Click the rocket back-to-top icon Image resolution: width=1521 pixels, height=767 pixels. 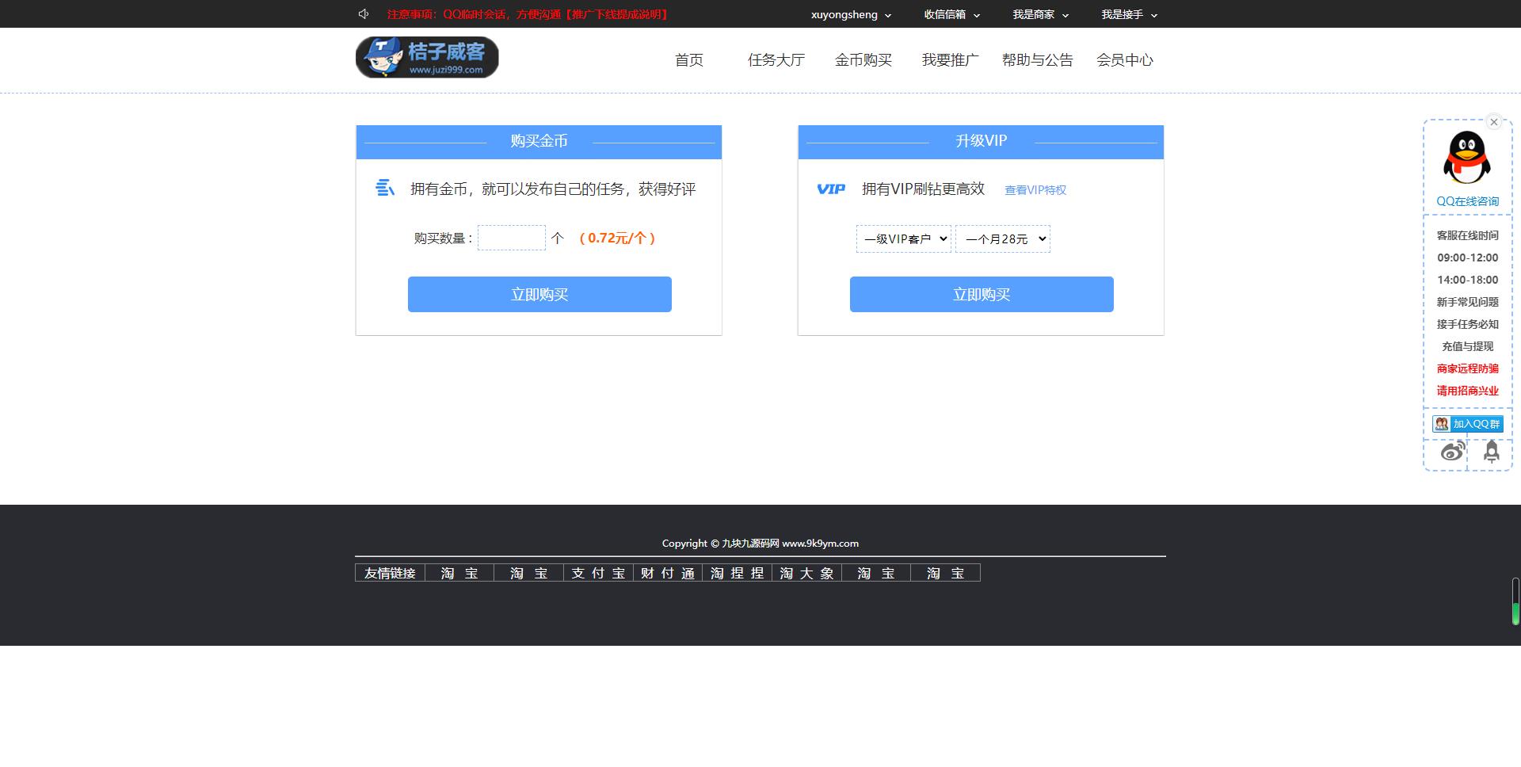pyautogui.click(x=1492, y=451)
